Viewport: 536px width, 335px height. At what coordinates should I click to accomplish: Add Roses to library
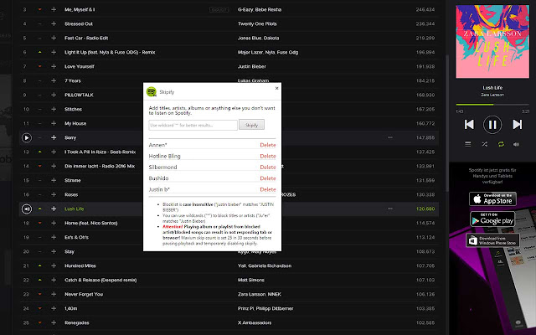[x=54, y=194]
